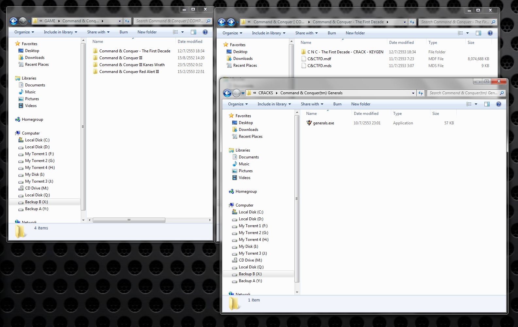Open address history dropdown in First Decade window
Viewport: 518px width, 327px height.
[x=405, y=22]
